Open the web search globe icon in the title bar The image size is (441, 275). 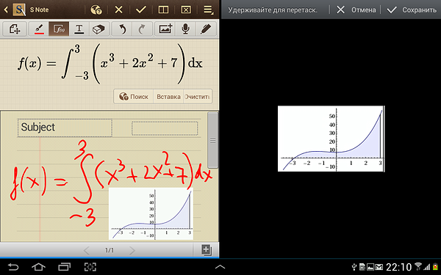[x=96, y=10]
